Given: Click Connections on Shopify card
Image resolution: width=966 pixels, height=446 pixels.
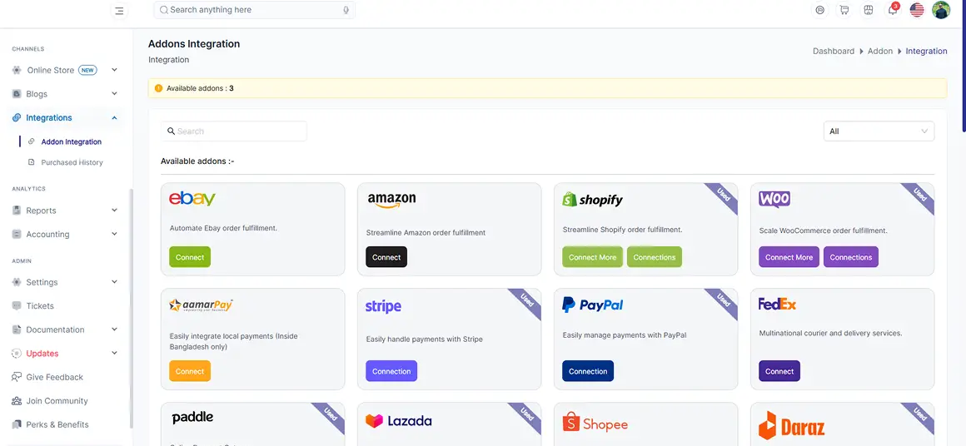Looking at the screenshot, I should (655, 257).
